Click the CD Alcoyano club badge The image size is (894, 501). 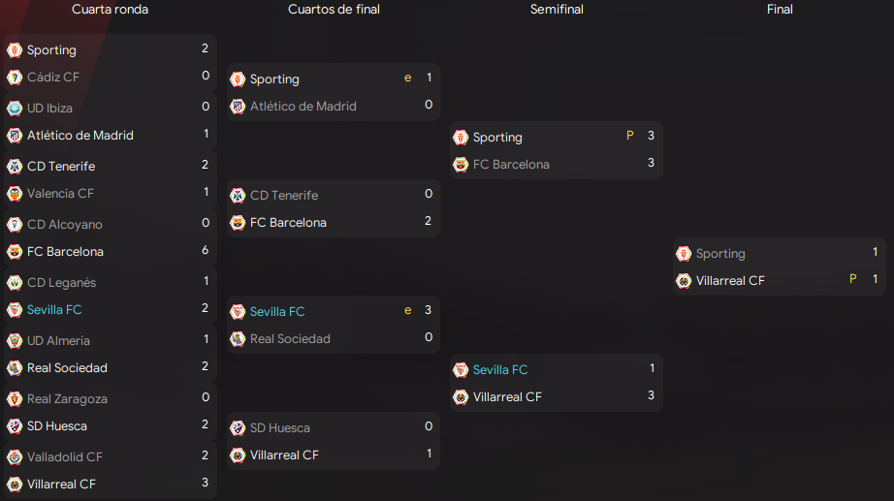(15, 224)
